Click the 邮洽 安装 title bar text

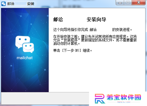(x=21, y=4)
